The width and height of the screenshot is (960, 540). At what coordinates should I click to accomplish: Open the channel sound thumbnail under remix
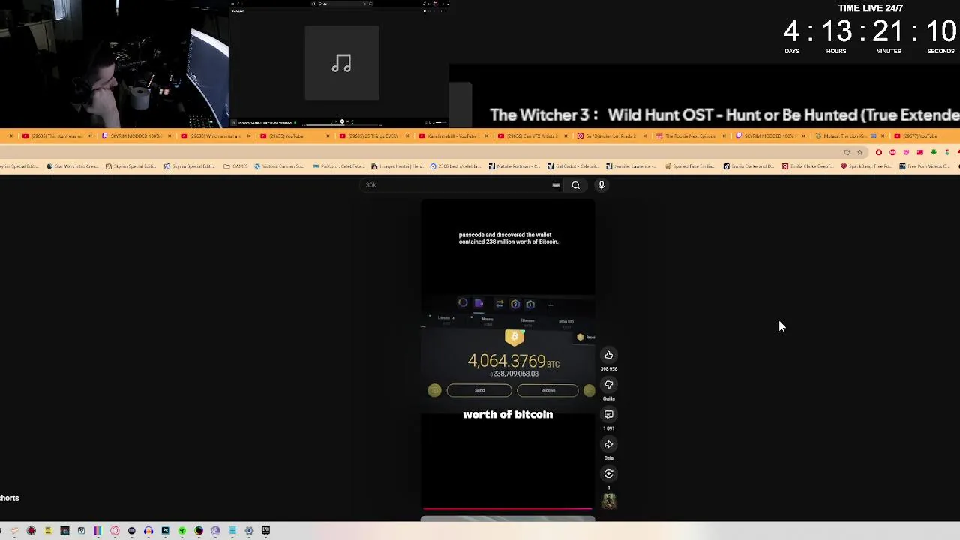pyautogui.click(x=608, y=502)
